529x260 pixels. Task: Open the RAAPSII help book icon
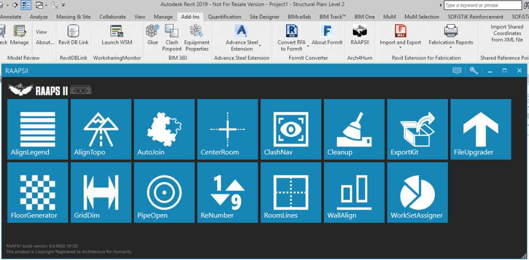pyautogui.click(x=457, y=70)
